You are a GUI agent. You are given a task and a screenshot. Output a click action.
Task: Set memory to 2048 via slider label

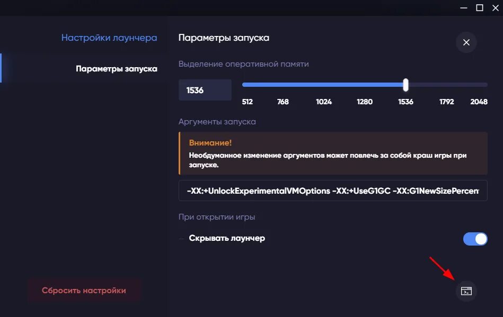point(479,102)
